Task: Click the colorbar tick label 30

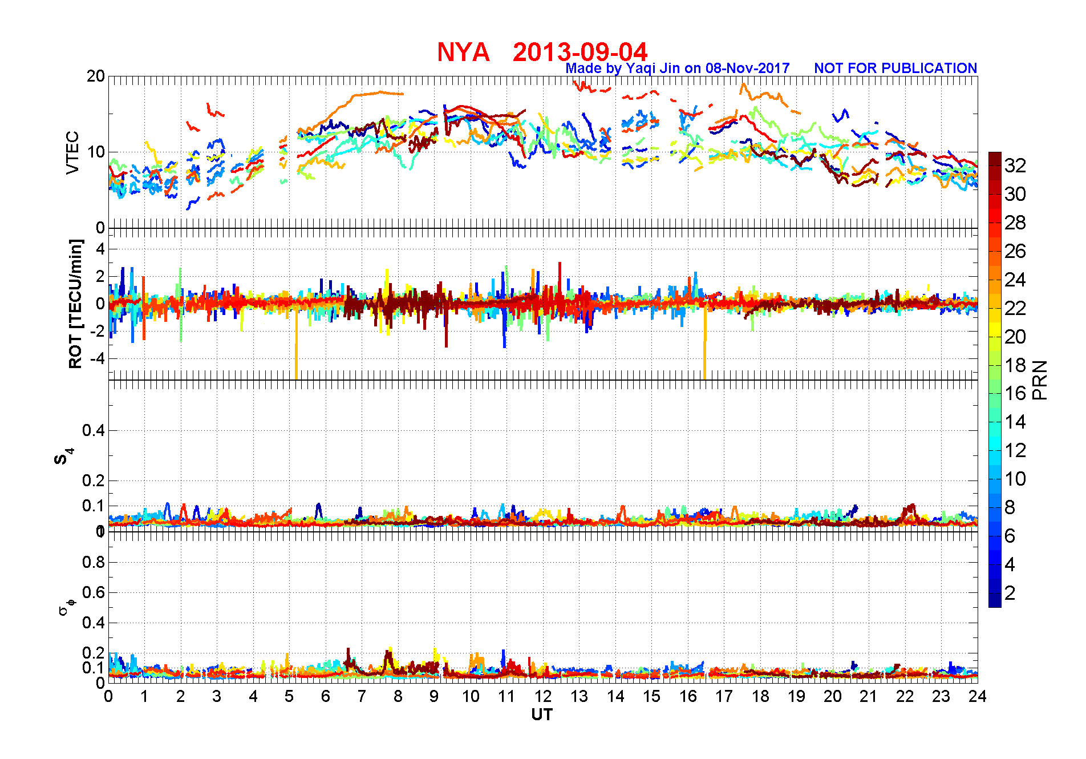Action: point(1015,194)
